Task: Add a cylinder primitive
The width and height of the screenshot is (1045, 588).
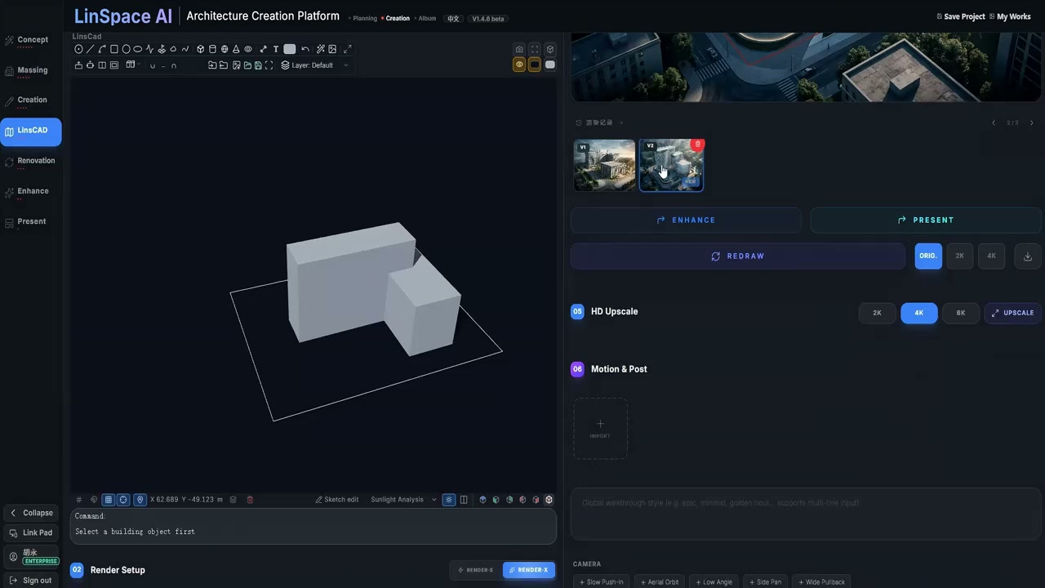Action: pos(212,49)
